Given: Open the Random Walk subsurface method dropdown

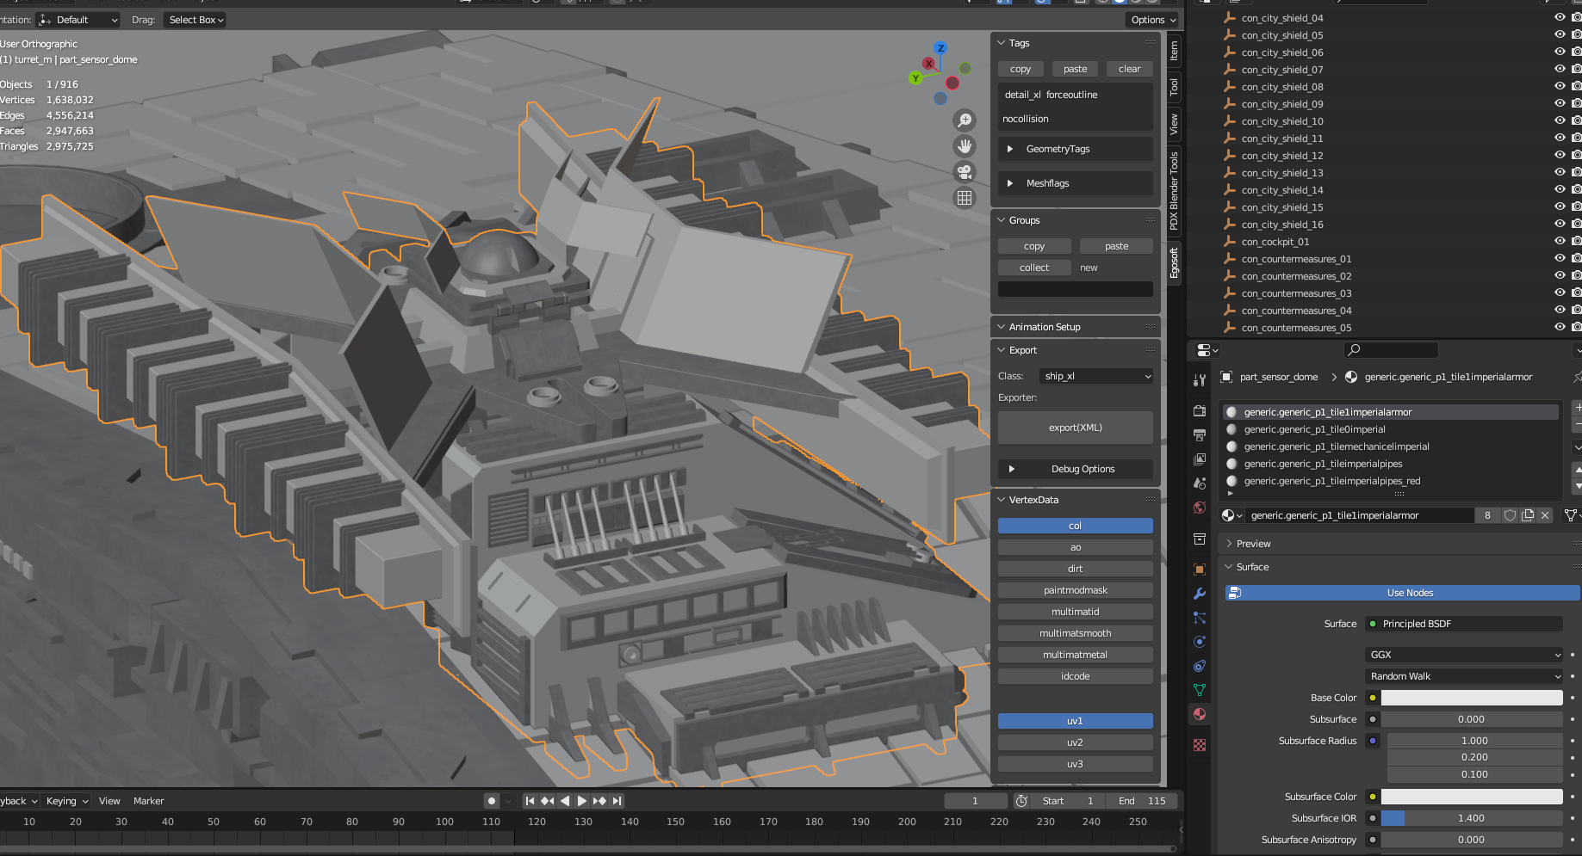Looking at the screenshot, I should [1464, 676].
